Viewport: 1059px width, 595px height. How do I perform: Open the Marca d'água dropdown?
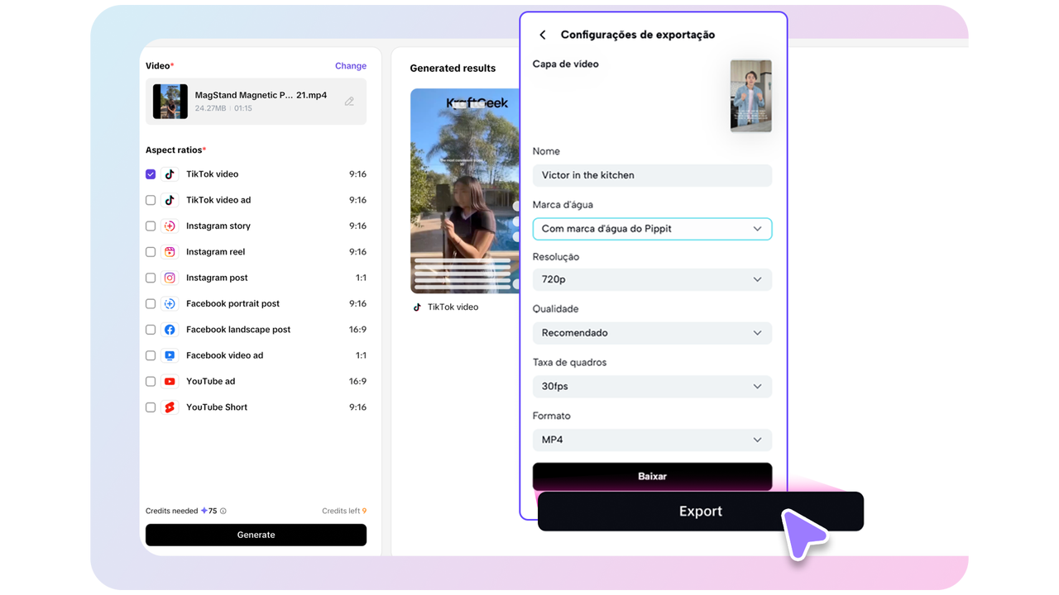point(652,229)
